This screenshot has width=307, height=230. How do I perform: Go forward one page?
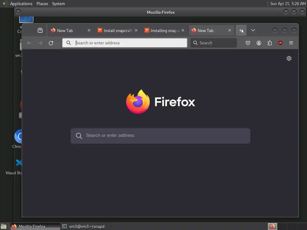pos(40,43)
